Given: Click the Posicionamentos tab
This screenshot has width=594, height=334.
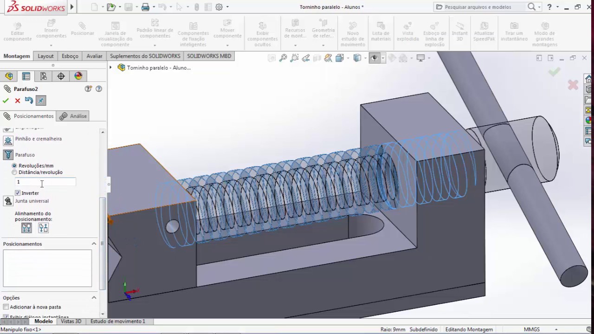Looking at the screenshot, I should point(28,116).
